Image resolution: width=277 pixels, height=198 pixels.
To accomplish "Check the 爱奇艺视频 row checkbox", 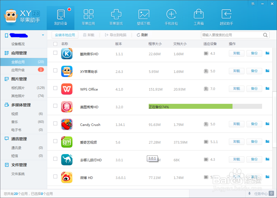I will 55,141.
